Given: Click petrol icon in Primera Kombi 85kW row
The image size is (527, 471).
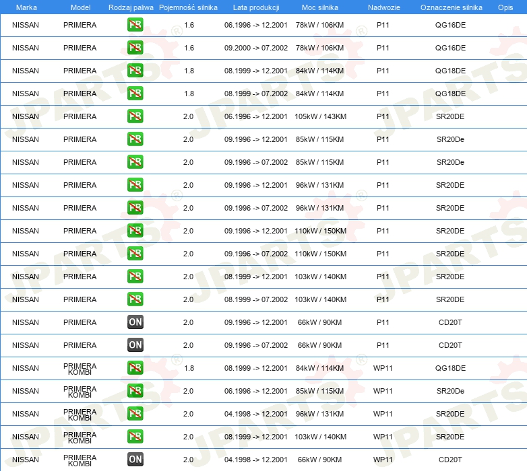Looking at the screenshot, I should (135, 391).
